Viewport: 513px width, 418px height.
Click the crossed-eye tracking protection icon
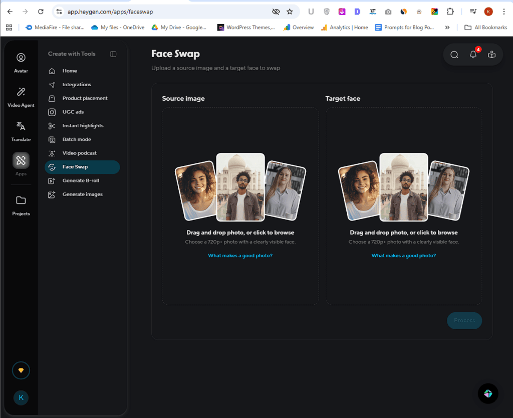pos(276,12)
